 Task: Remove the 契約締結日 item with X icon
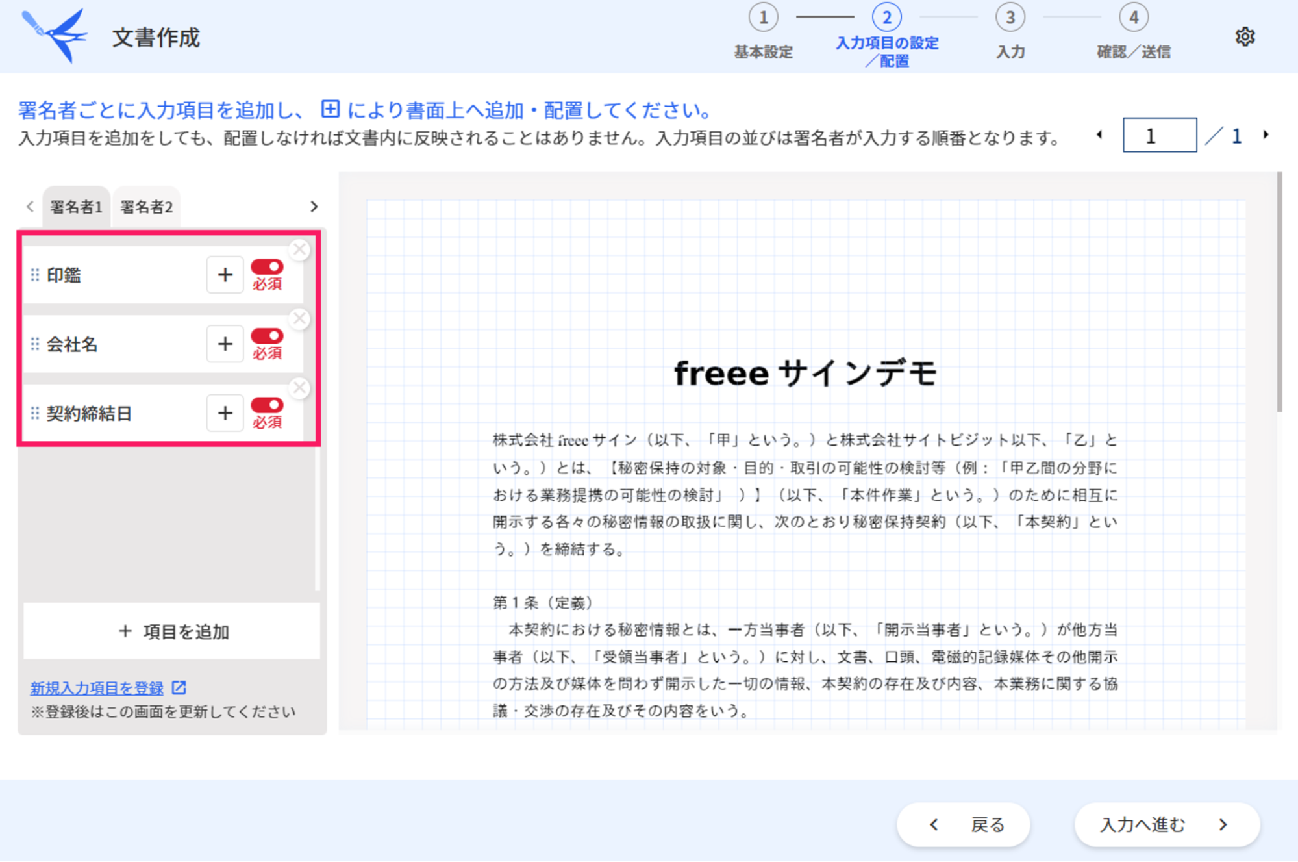pos(299,388)
